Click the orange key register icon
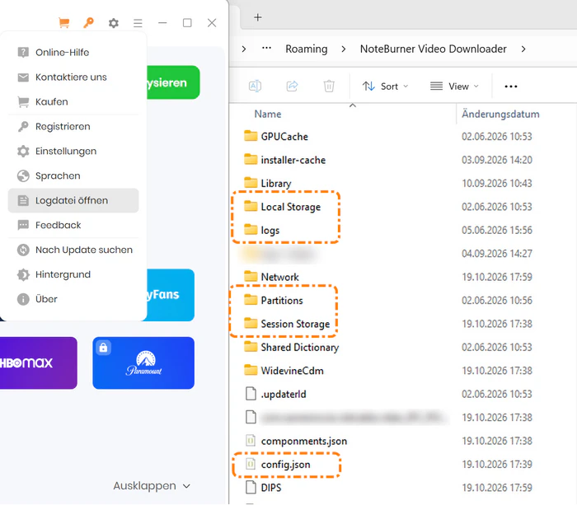The width and height of the screenshot is (577, 505). (88, 23)
